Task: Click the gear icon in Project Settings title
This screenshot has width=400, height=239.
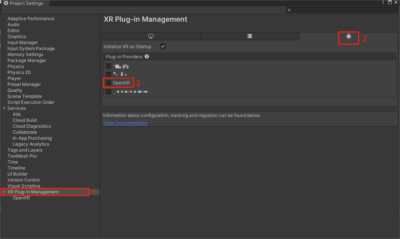Action: (x=6, y=3)
